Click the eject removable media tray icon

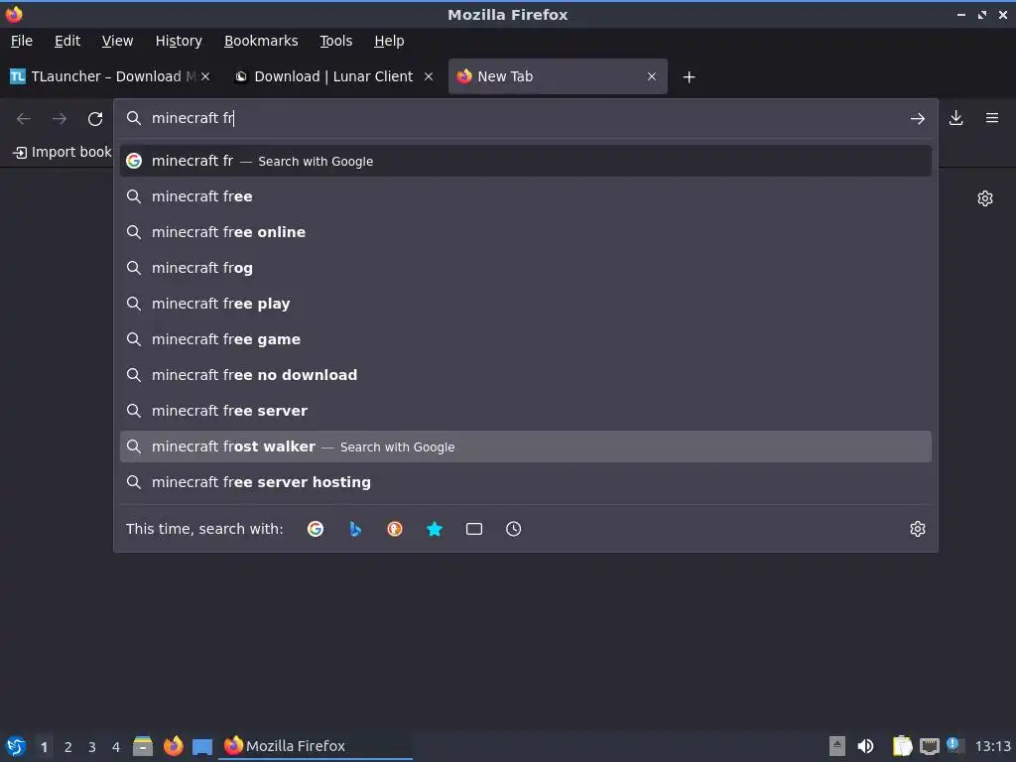click(837, 746)
